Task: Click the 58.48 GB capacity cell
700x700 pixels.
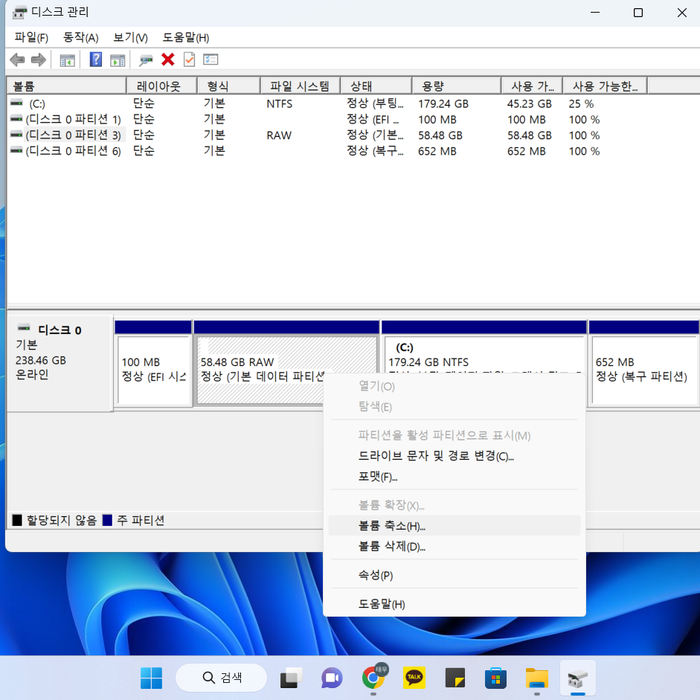Action: coord(440,135)
